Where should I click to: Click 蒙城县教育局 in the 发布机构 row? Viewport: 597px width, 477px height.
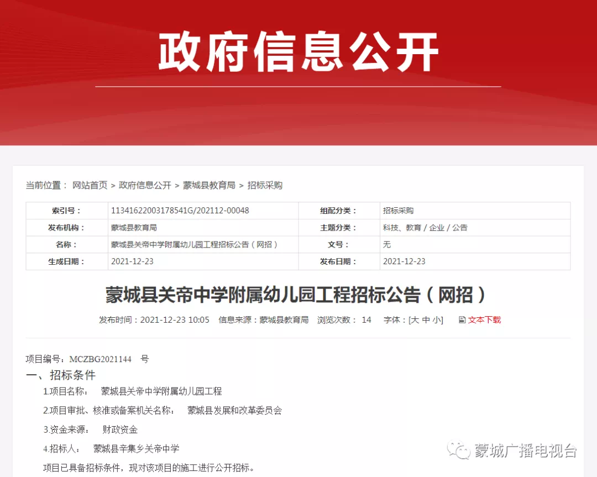point(134,228)
